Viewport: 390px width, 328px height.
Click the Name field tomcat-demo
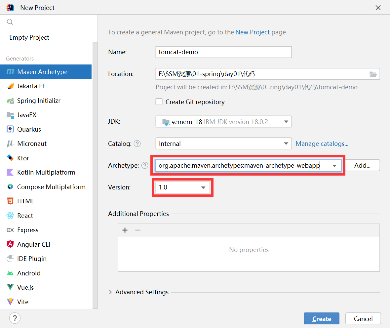pos(224,52)
